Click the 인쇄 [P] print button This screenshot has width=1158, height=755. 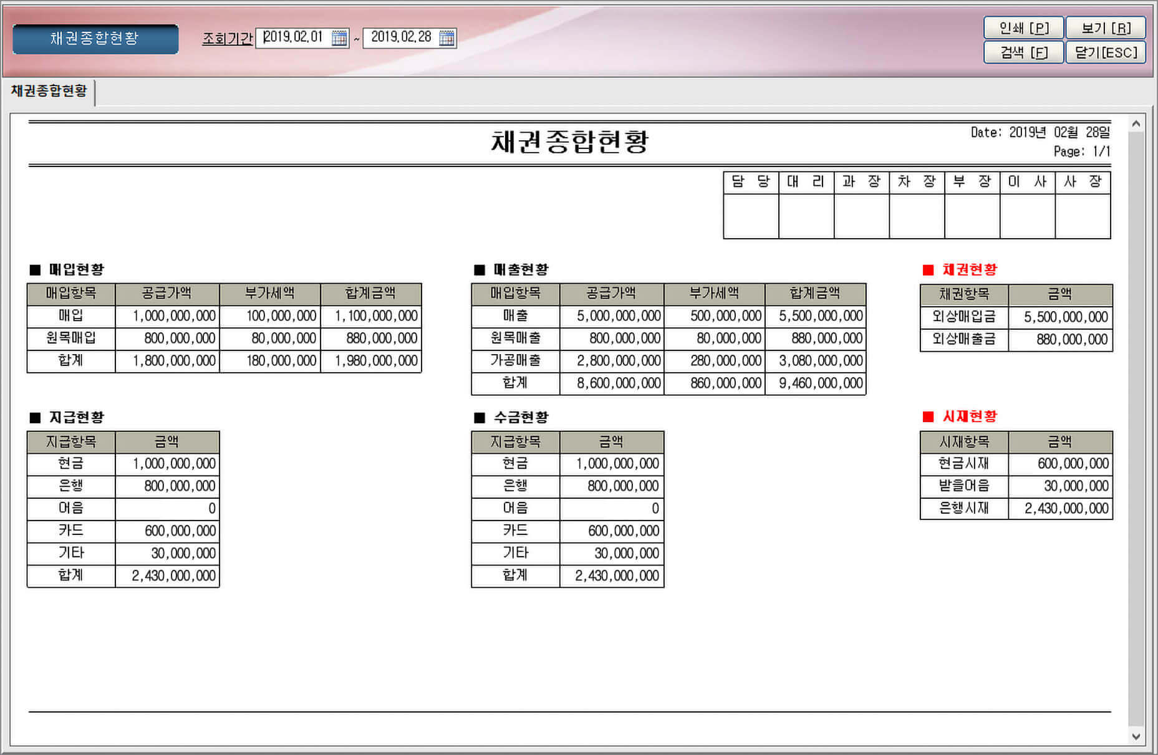(x=1023, y=28)
